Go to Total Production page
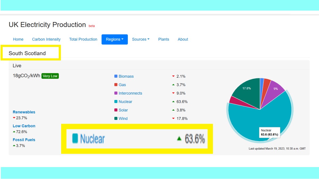This screenshot has width=319, height=179. tap(83, 39)
